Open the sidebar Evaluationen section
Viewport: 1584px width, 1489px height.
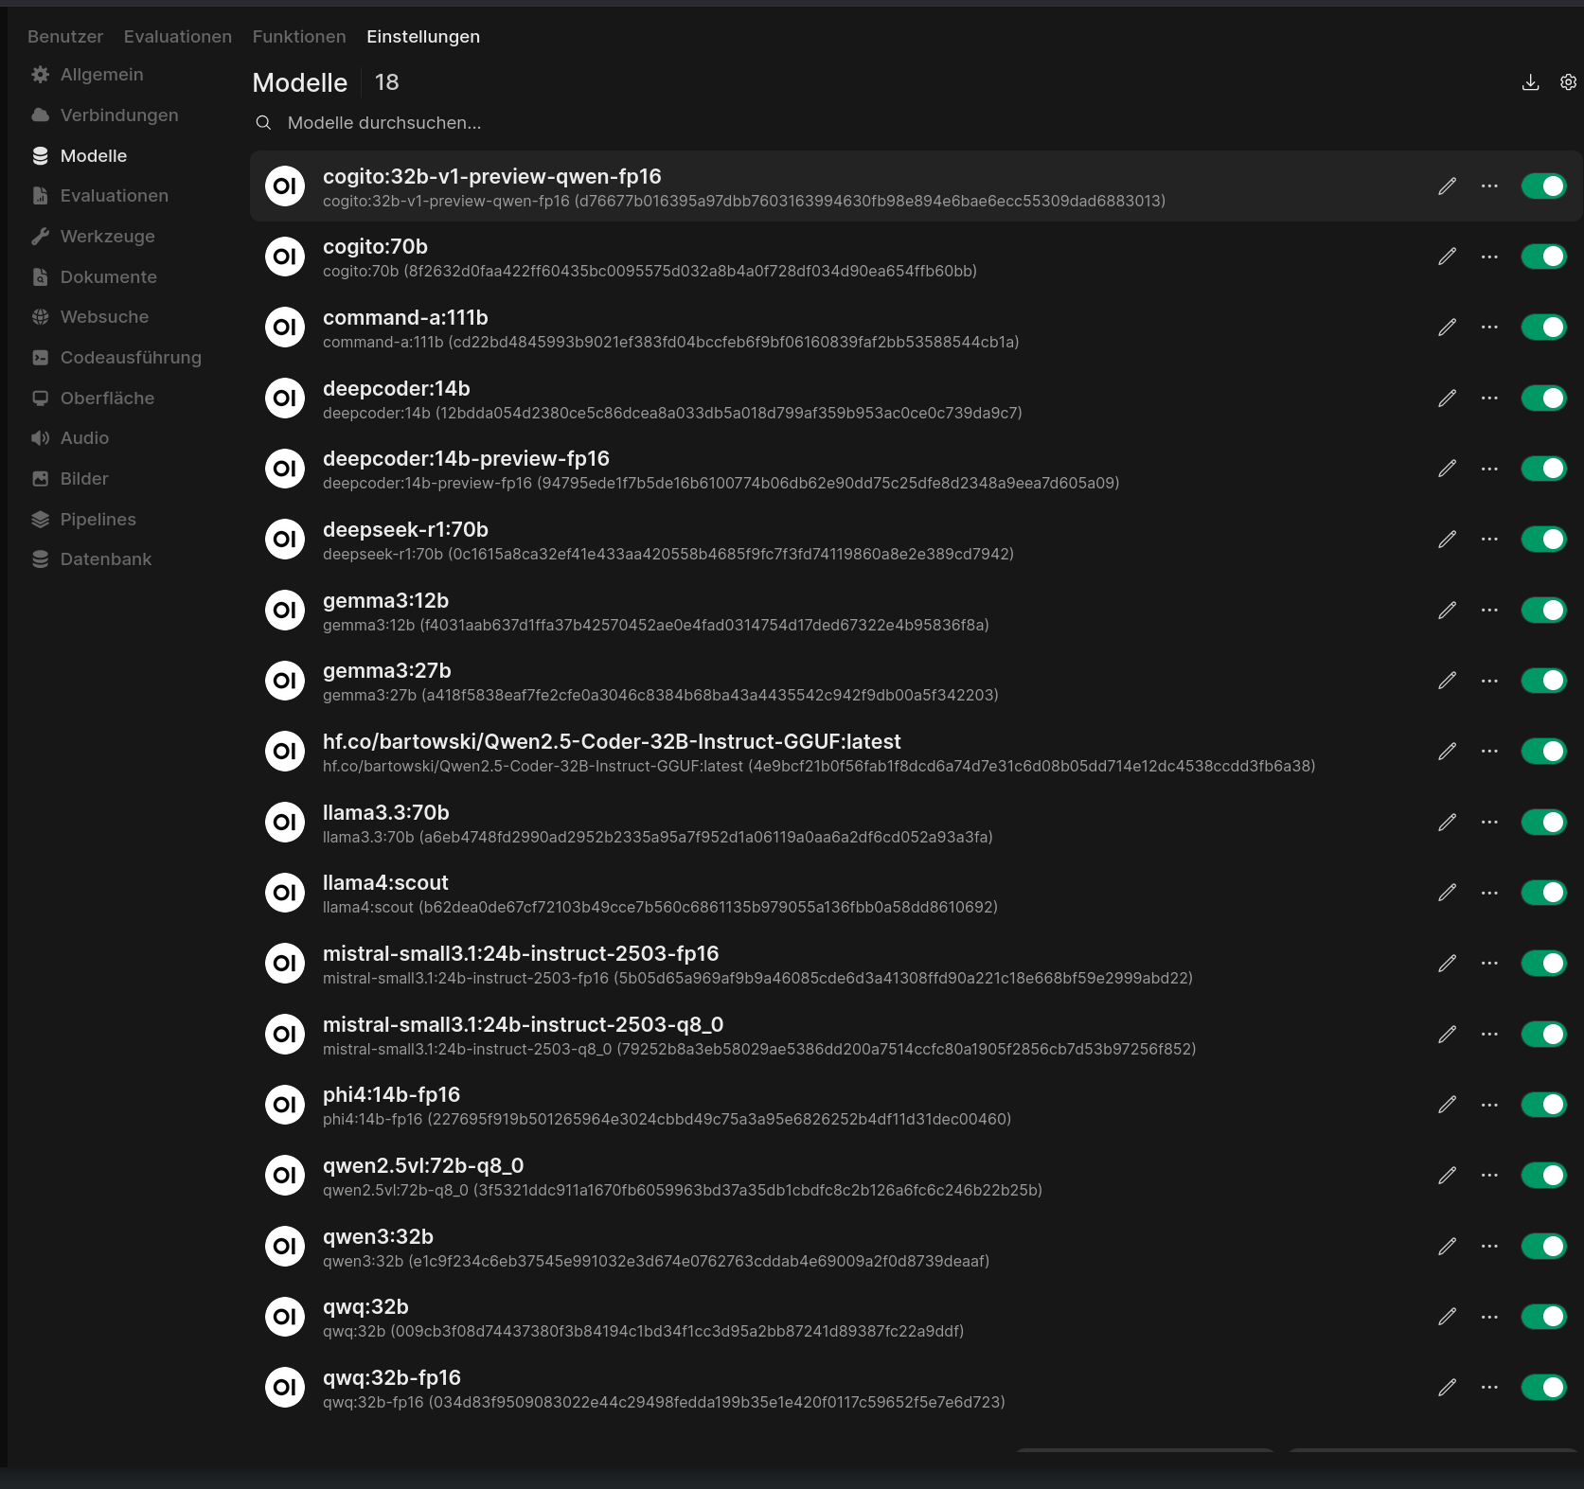(x=99, y=196)
